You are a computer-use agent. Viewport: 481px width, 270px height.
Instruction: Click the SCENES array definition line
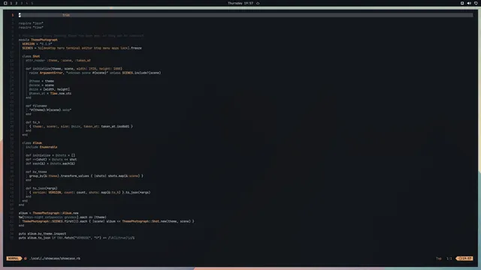[x=82, y=48]
